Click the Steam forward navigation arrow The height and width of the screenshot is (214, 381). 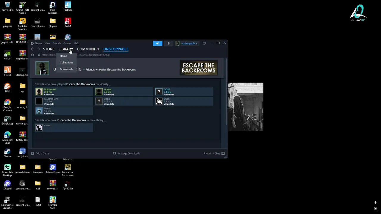39,49
